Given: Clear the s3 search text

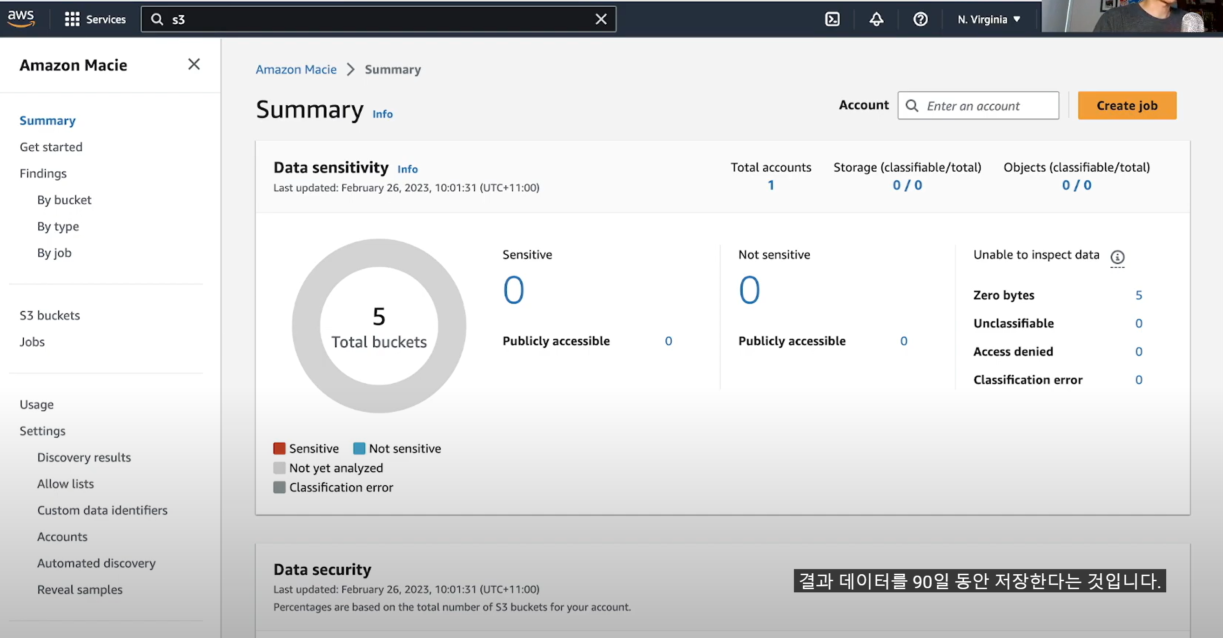Looking at the screenshot, I should click(601, 19).
